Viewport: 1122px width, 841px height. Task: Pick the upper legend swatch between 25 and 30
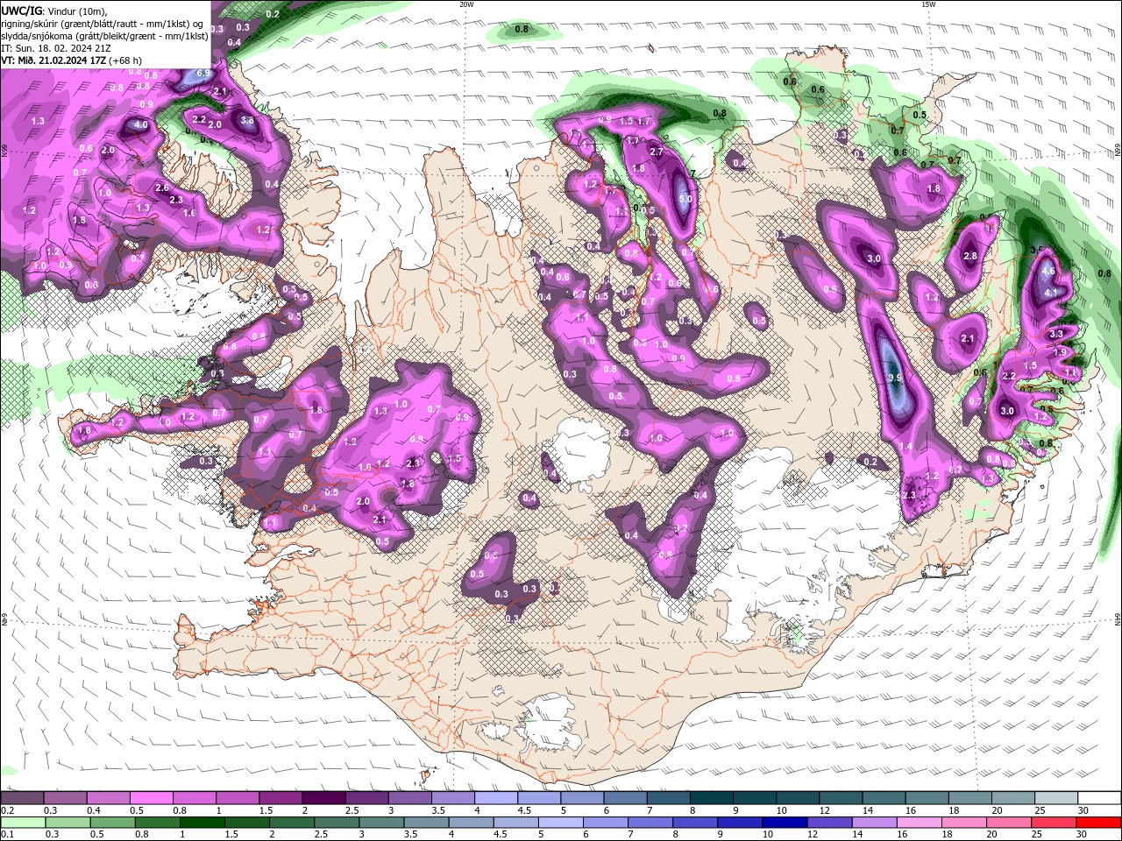point(1055,799)
